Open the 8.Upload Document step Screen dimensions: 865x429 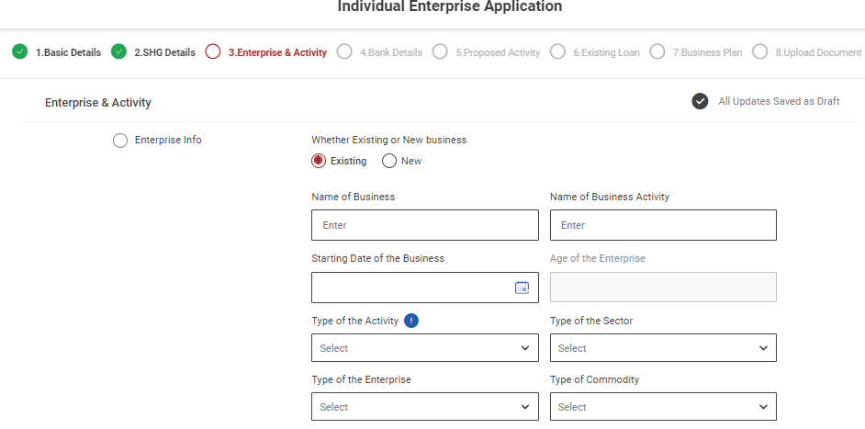(817, 52)
